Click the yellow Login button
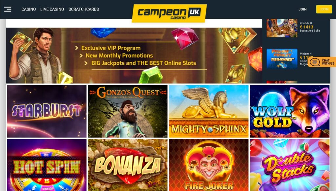 point(324,9)
